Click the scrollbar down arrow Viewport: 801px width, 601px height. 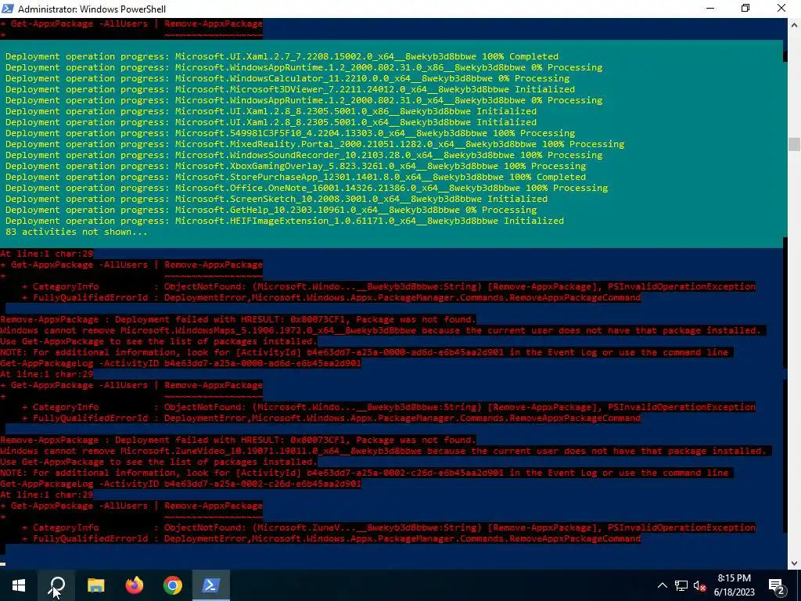tap(794, 563)
